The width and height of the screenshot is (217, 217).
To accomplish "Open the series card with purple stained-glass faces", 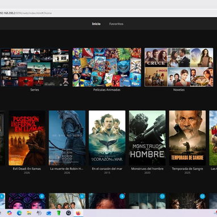I will pyautogui.click(x=27, y=201).
